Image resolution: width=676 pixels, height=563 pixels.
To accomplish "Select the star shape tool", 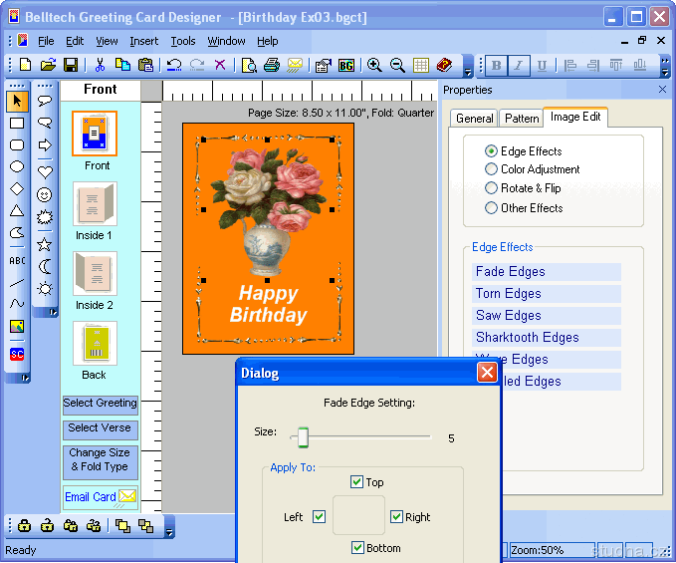I will 45,242.
